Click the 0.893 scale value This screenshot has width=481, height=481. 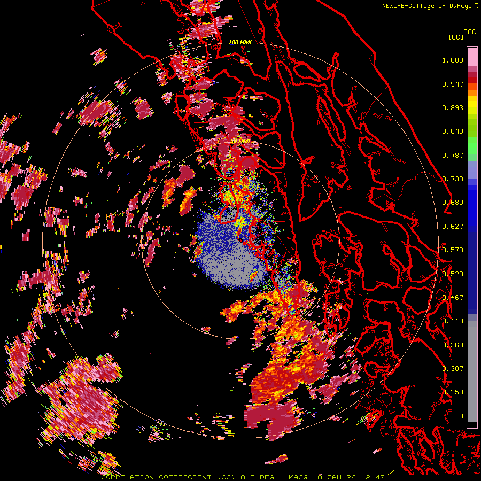pyautogui.click(x=453, y=107)
